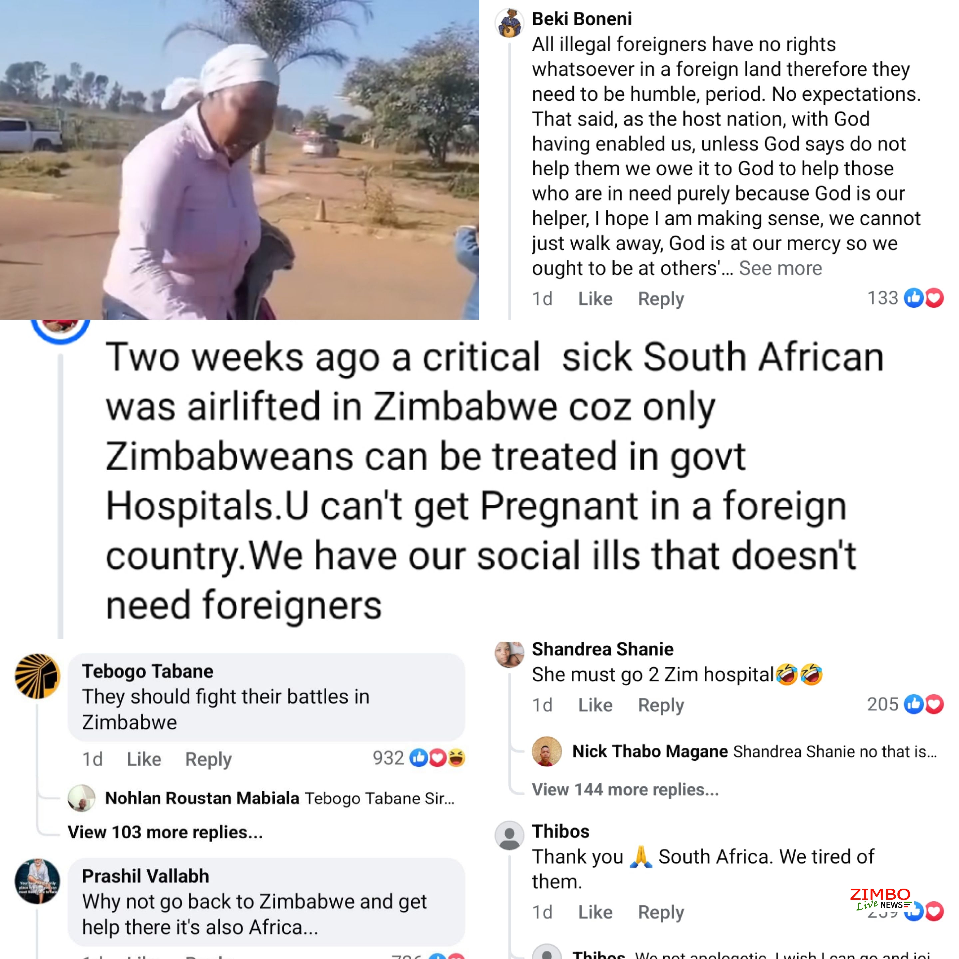959x959 pixels.
Task: Open the Tebogo Tabane name link
Action: point(148,671)
